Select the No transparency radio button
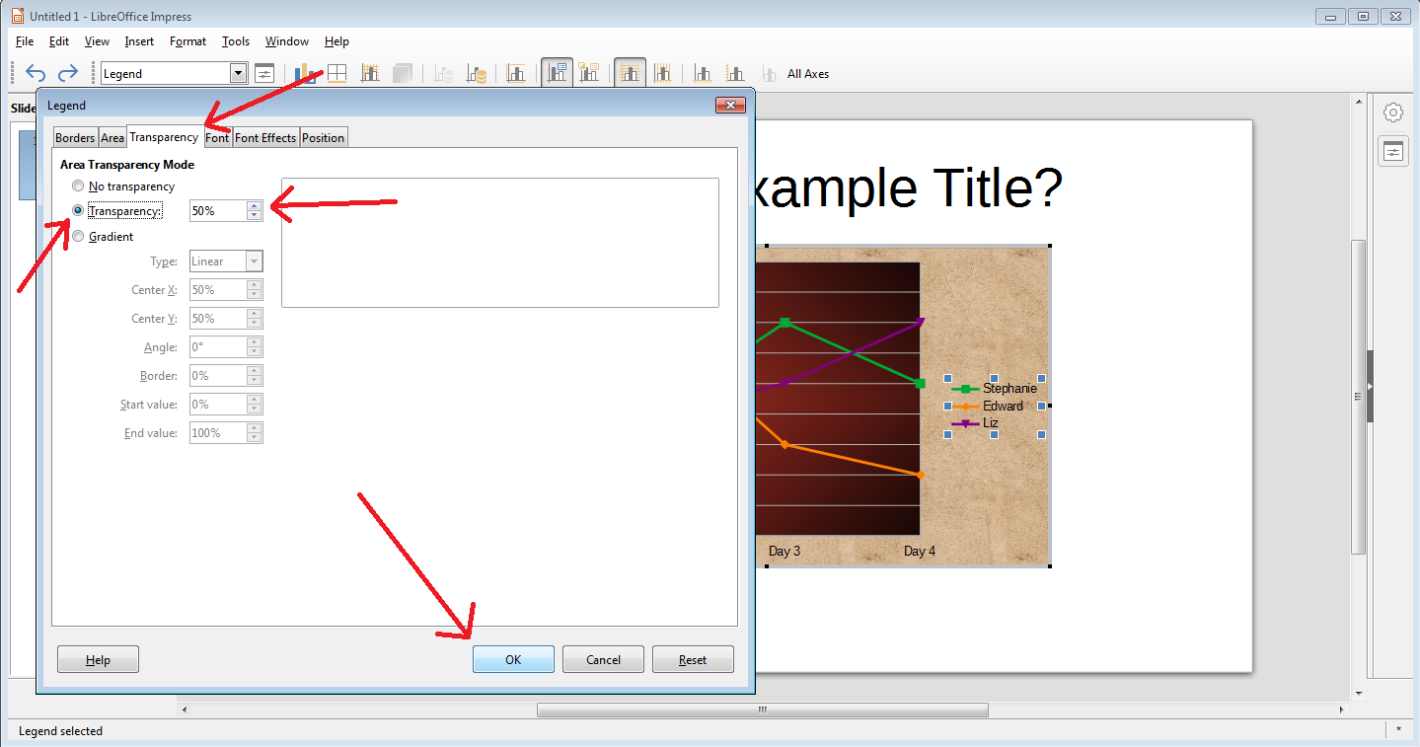1420x747 pixels. (x=78, y=187)
